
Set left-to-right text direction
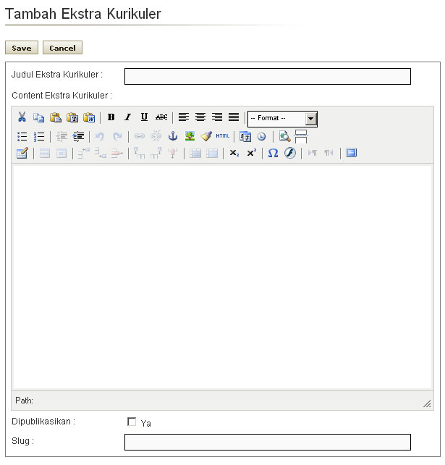pos(313,153)
